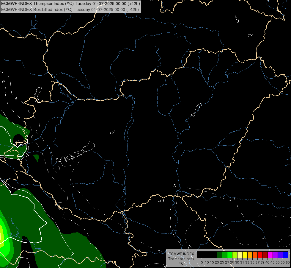Image resolution: width=291 pixels, height=268 pixels.
Task: Click the BestLiftedIndex title line
Action: (x=70, y=9)
